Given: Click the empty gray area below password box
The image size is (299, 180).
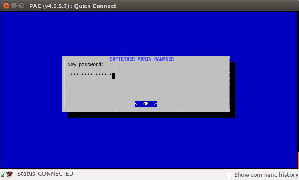Looking at the screenshot, I should [147, 89].
